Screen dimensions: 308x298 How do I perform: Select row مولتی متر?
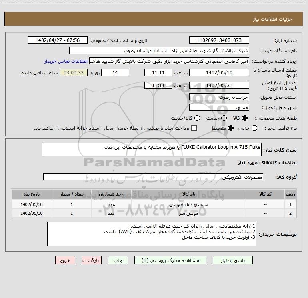click(x=154, y=213)
